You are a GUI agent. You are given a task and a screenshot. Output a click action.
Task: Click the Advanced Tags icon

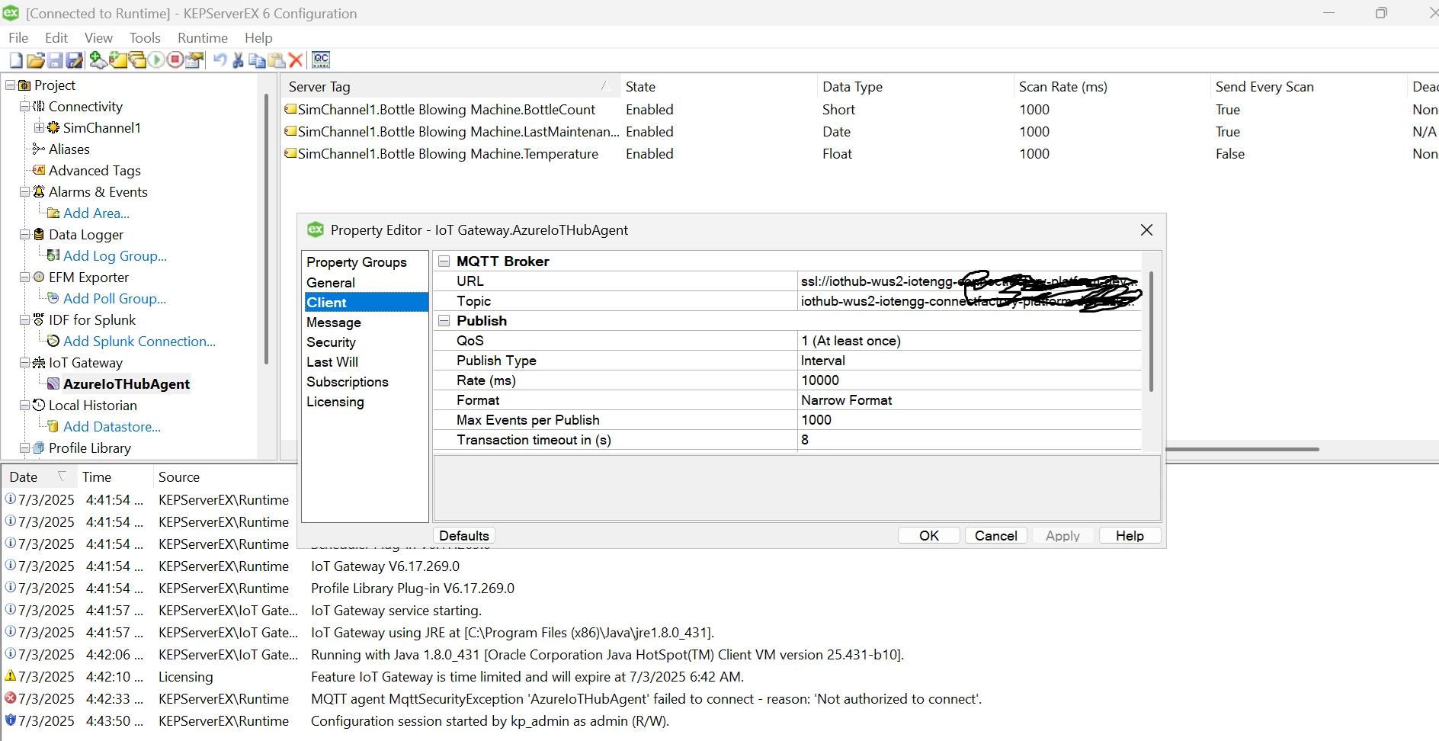point(39,171)
